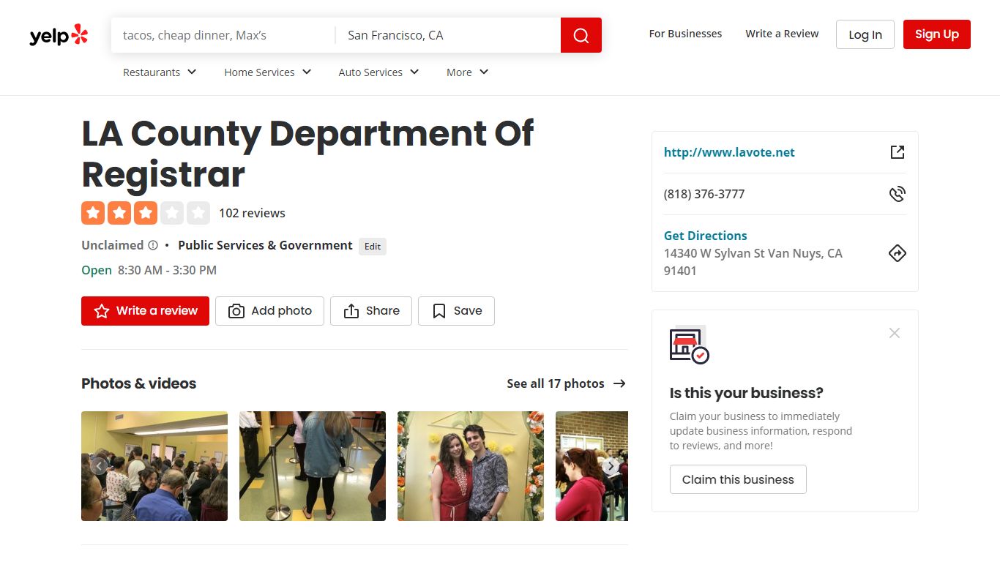This screenshot has height=562, width=1000.
Task: Dismiss the 'Is this your business?' card
Action: 895,333
